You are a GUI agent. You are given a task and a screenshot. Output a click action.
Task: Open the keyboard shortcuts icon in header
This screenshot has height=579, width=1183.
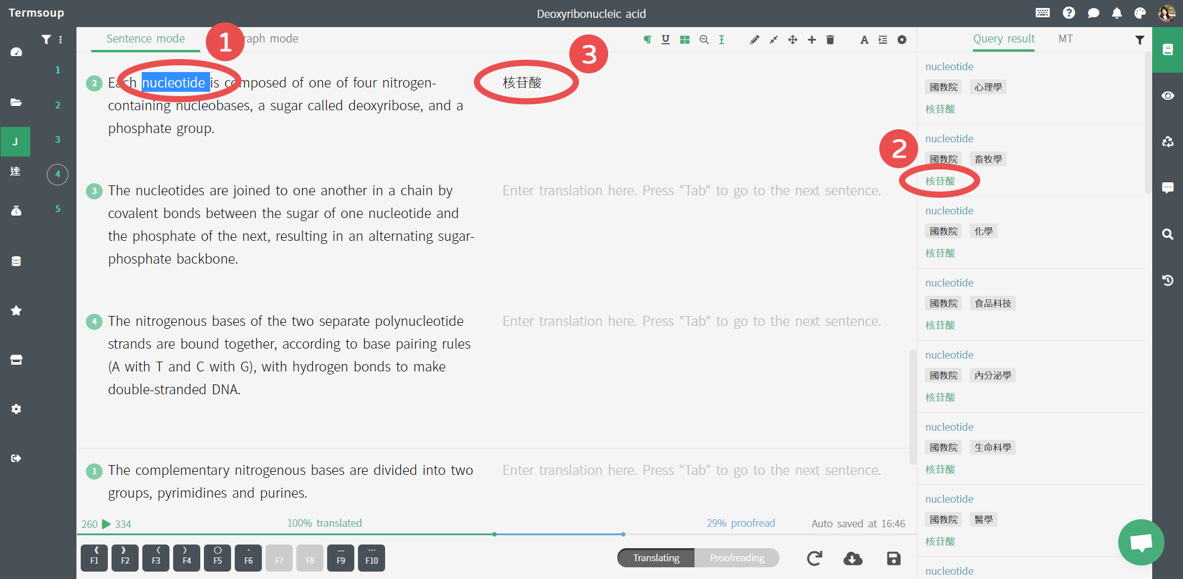tap(1043, 13)
